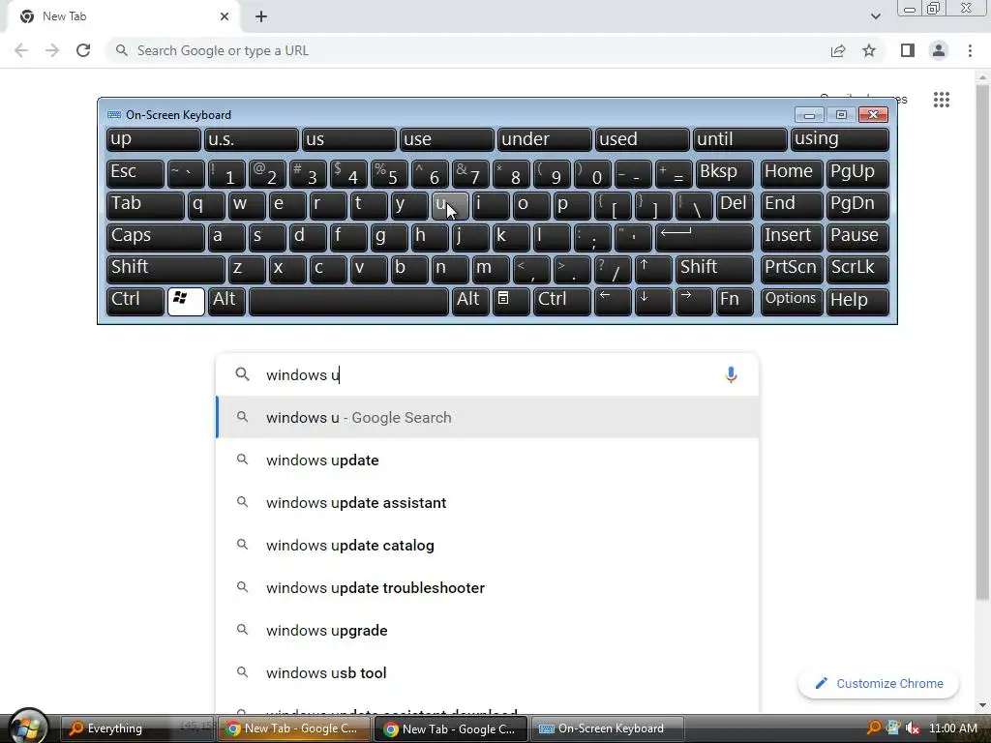
Task: Click the browser back arrow
Action: 21,50
